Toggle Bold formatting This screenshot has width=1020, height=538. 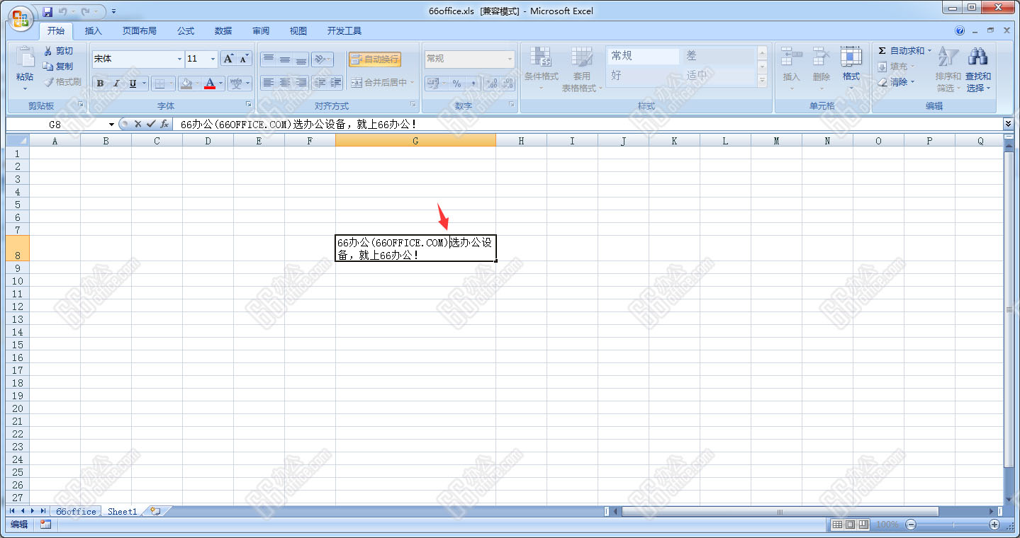(100, 84)
